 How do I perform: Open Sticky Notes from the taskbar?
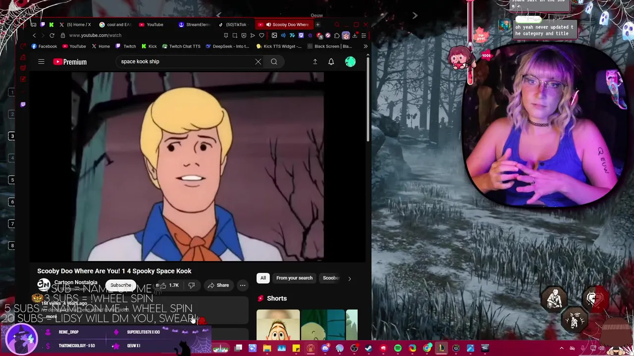tap(296, 349)
